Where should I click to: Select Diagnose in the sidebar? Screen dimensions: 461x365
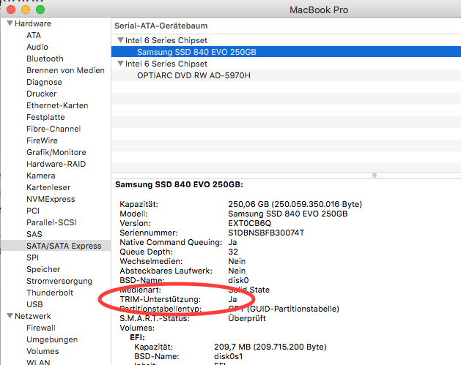coord(44,82)
